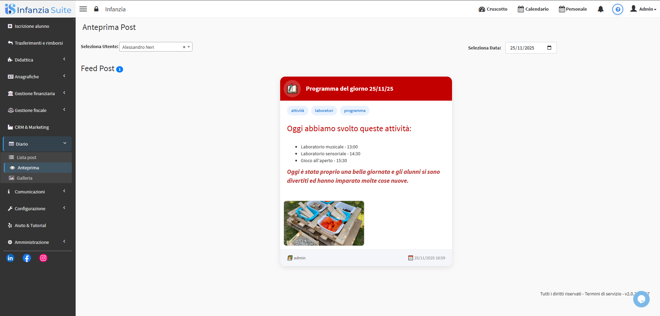
Task: Click the laboratori tag on the post
Action: click(324, 111)
